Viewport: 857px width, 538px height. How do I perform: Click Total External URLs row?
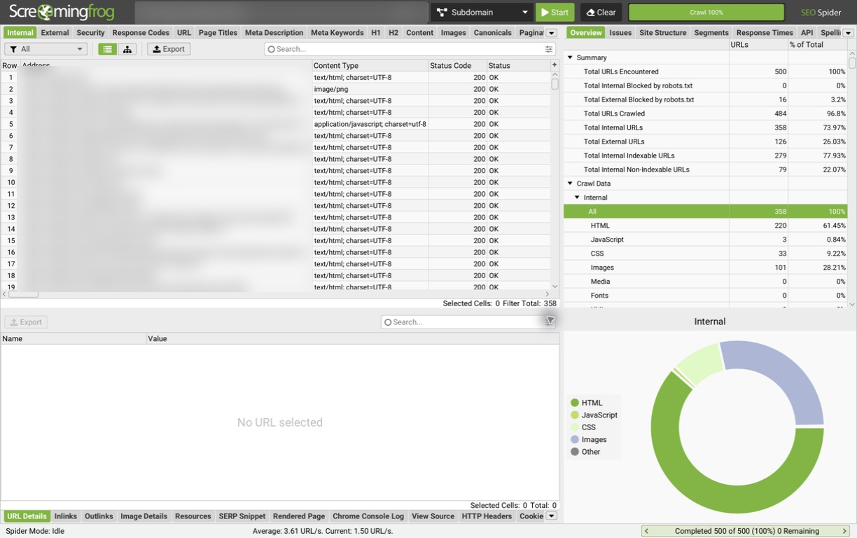[705, 142]
